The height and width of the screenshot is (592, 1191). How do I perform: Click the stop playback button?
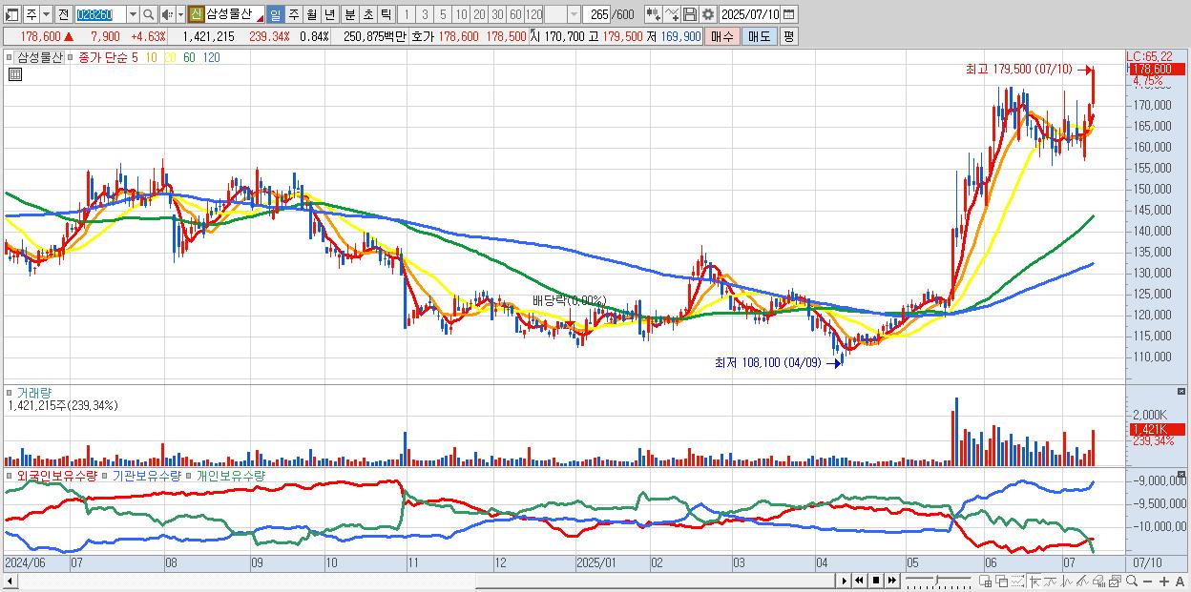click(x=875, y=581)
